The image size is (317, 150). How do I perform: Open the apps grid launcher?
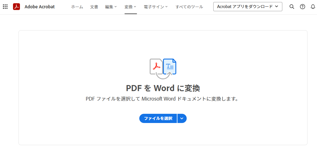[x=5, y=7]
